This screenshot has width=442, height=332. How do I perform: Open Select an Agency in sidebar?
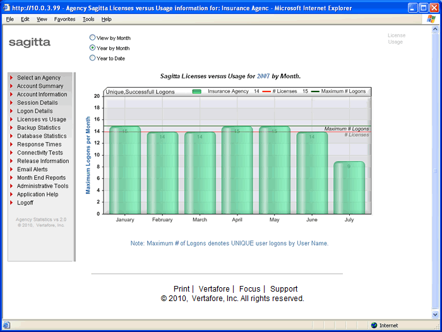pyautogui.click(x=39, y=78)
